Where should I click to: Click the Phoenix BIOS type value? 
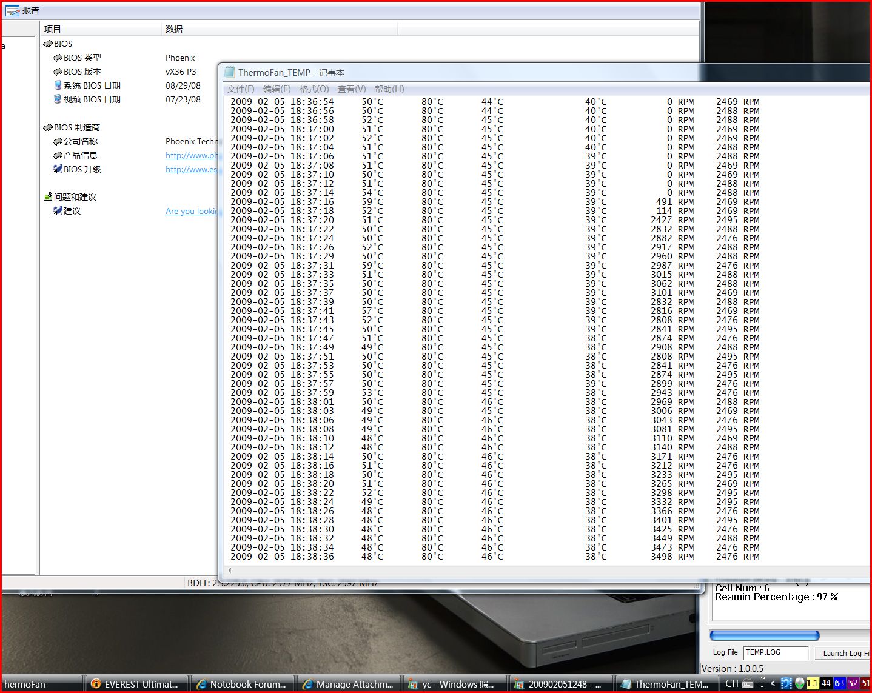pyautogui.click(x=180, y=58)
